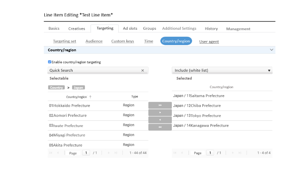This screenshot has width=302, height=171.
Task: Clear the Quick Search field with X
Action: pos(142,71)
